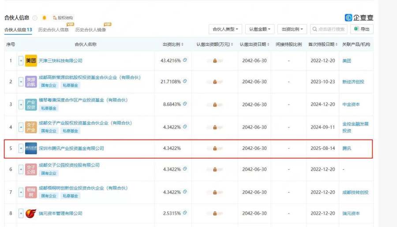
Task: Click the bell alert icon beside 合伙人信息
Action: (x=44, y=18)
